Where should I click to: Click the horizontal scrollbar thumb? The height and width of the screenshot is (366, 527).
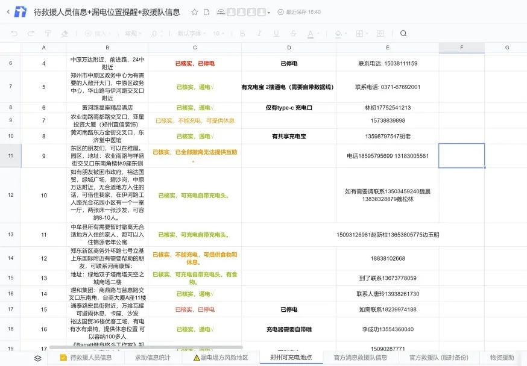146,347
